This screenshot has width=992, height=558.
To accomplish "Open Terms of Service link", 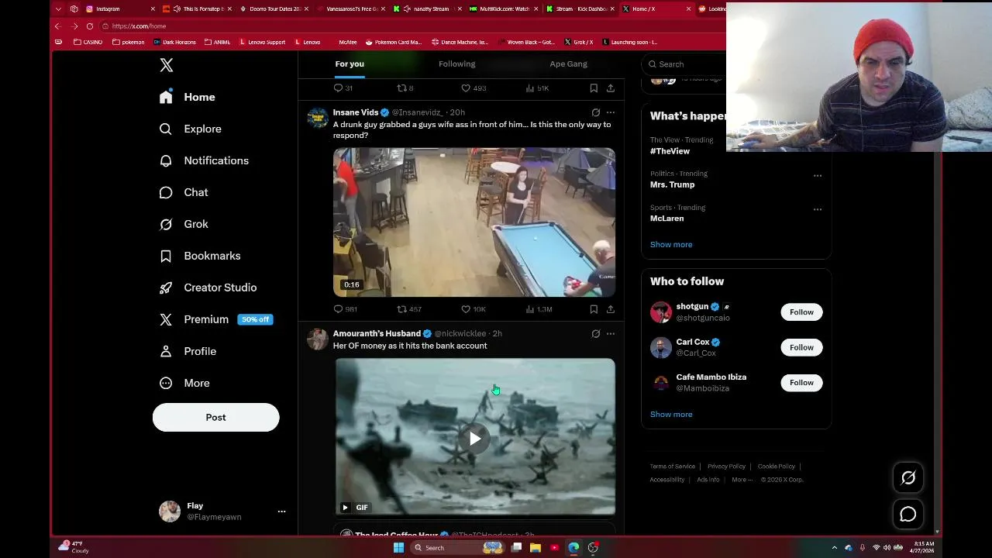I will pos(673,467).
